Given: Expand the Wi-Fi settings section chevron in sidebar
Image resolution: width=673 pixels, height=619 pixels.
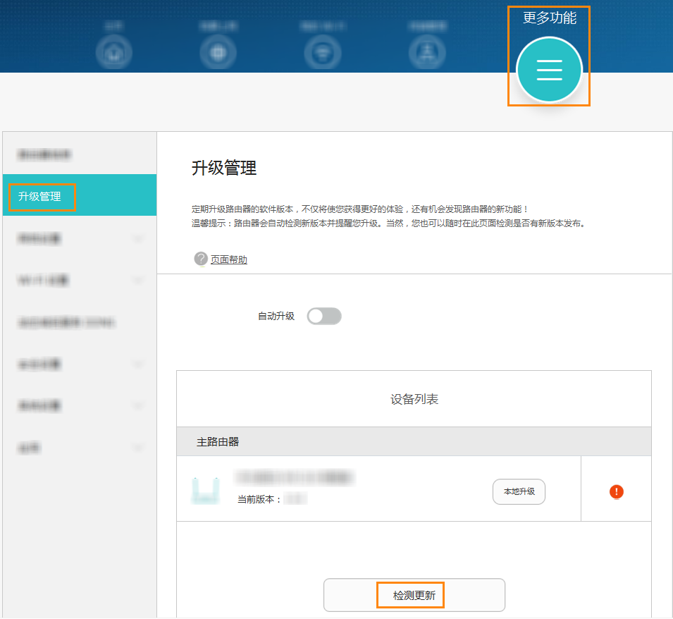Looking at the screenshot, I should [138, 281].
